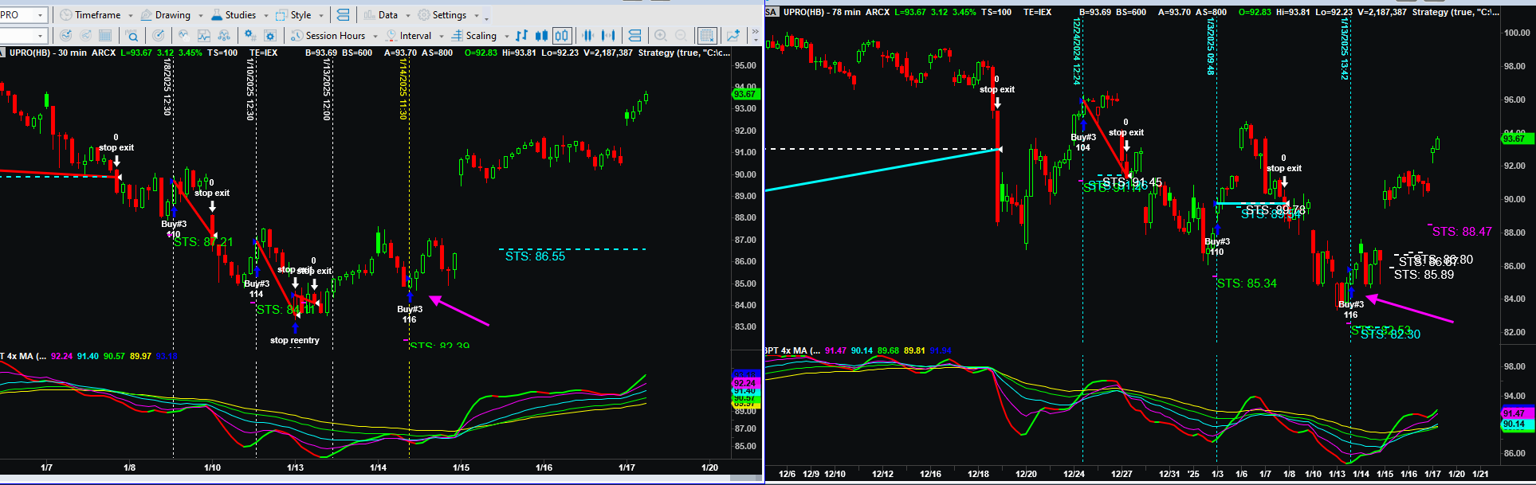Open the Studies menu
The image size is (1536, 485).
(x=234, y=15)
